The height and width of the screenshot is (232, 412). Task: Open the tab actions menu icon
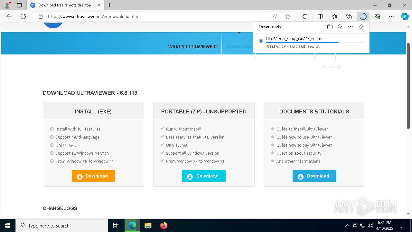click(19, 5)
